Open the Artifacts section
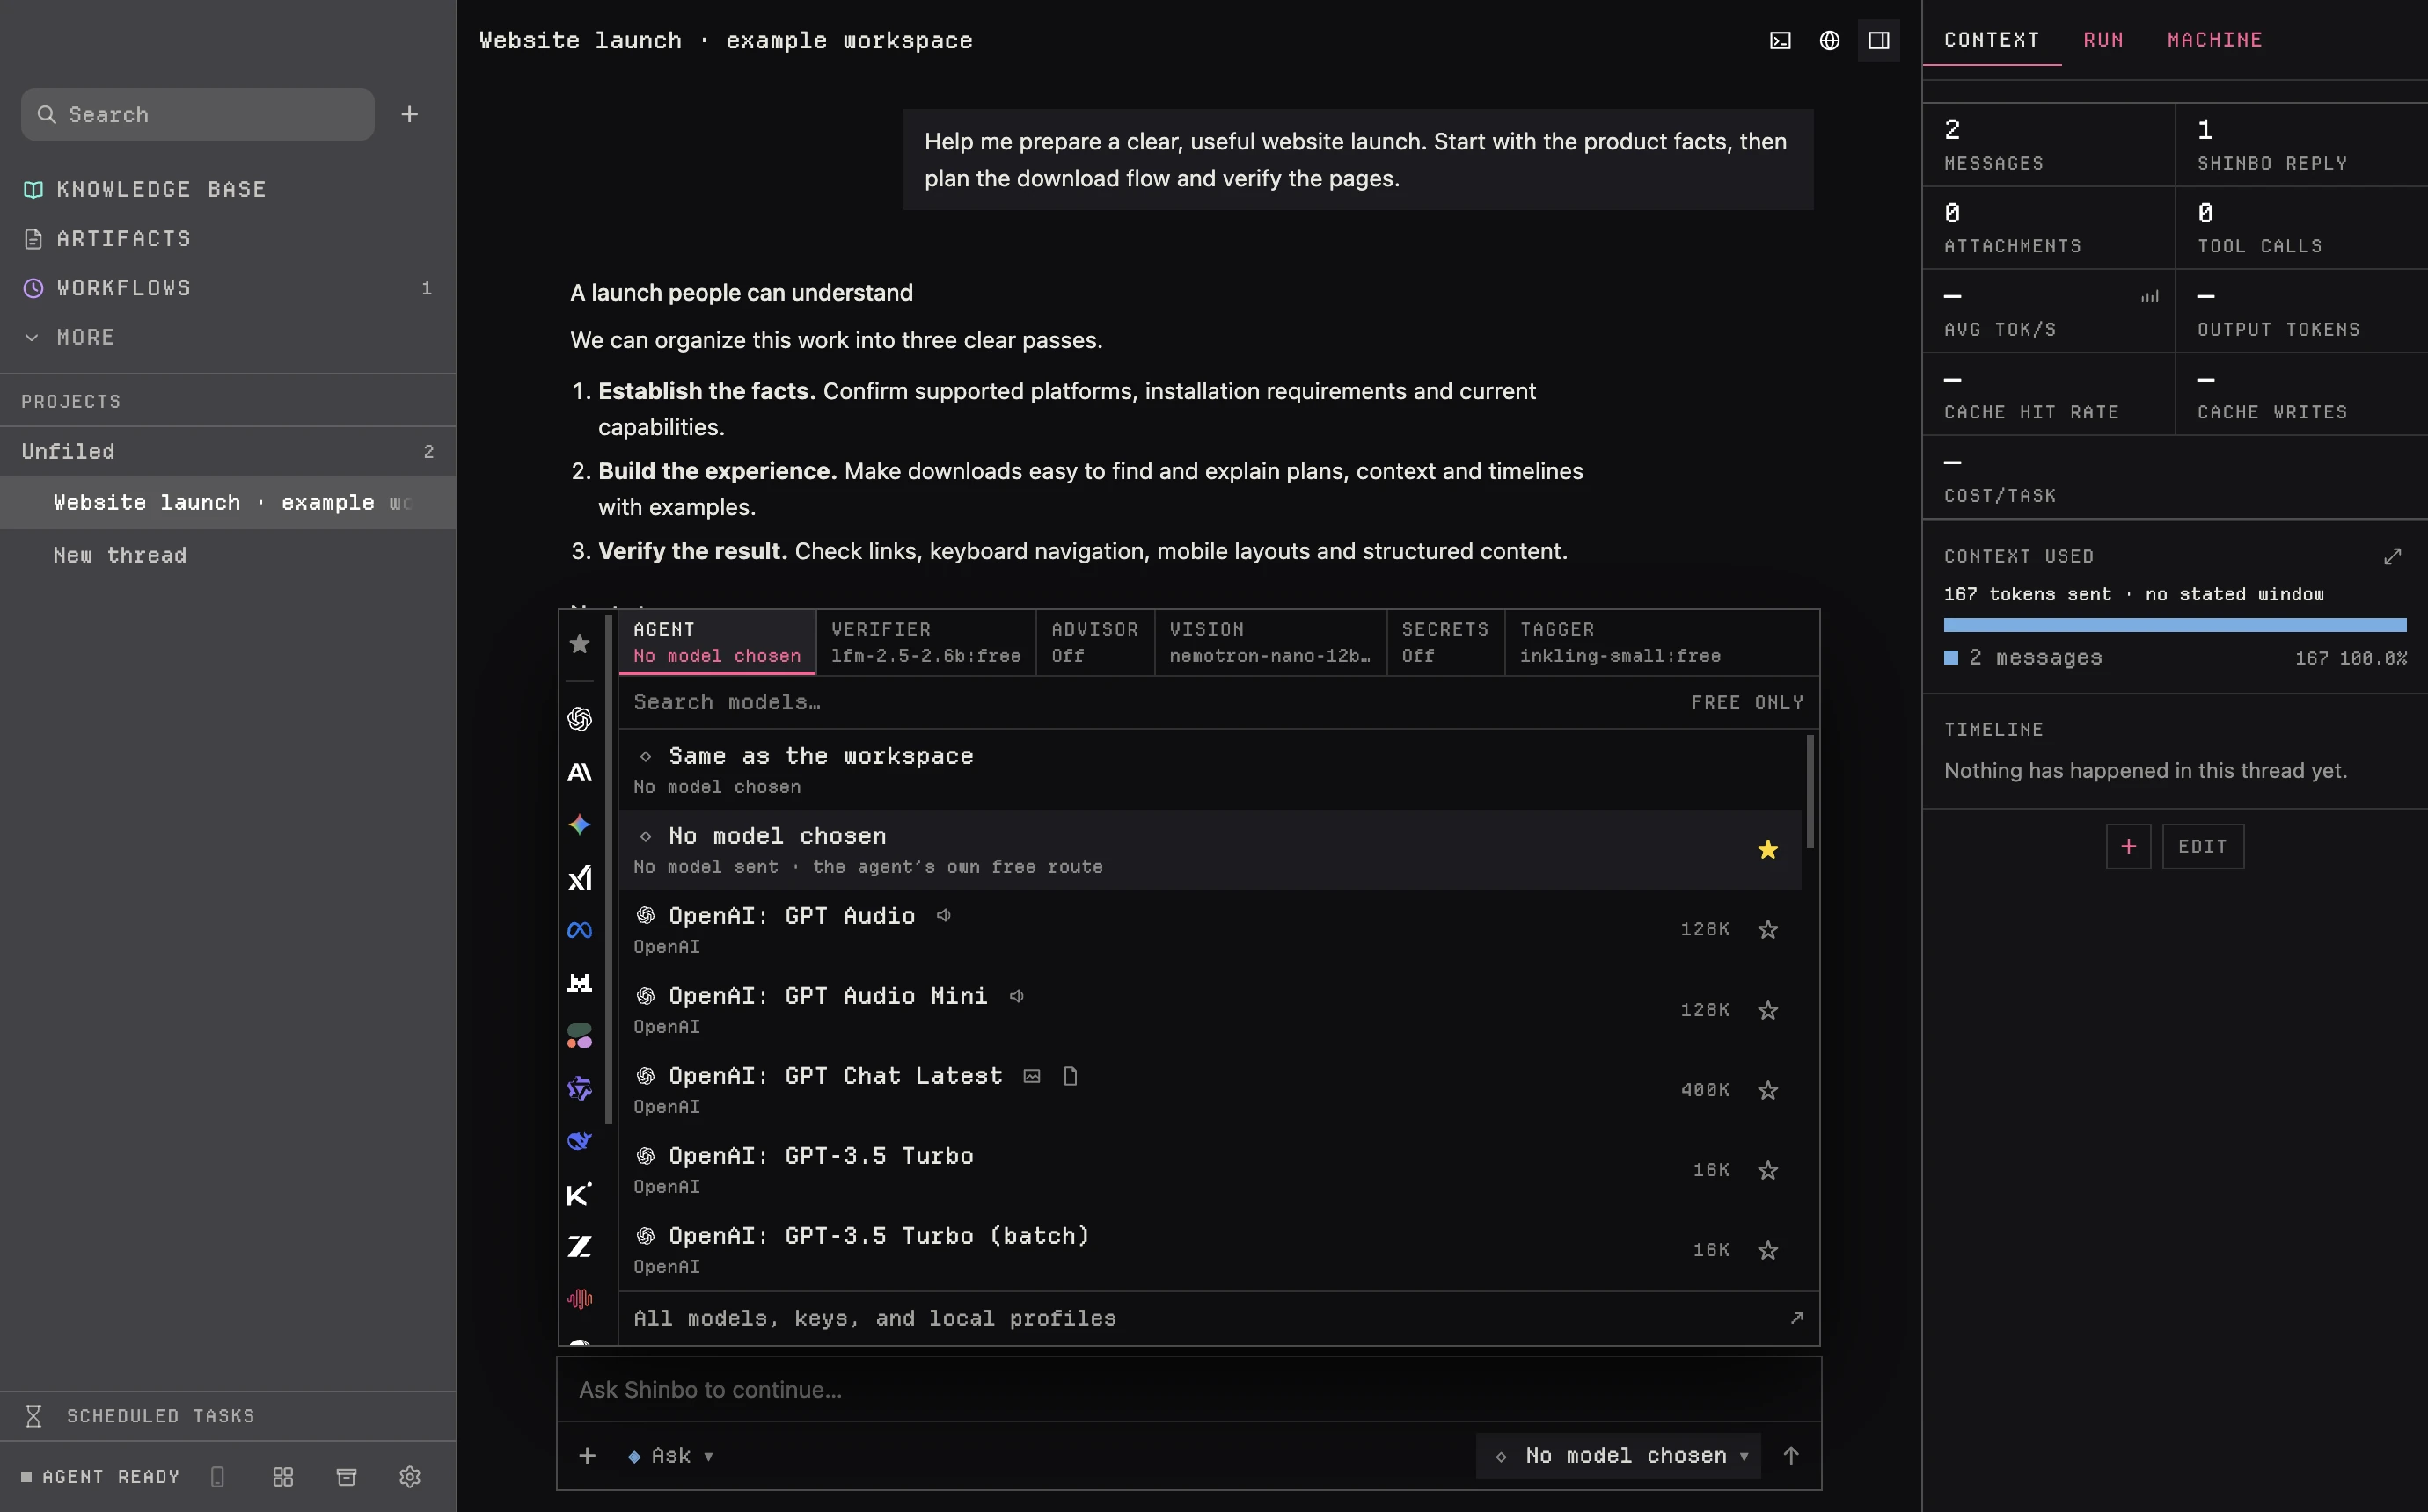2428x1512 pixels. [228, 238]
